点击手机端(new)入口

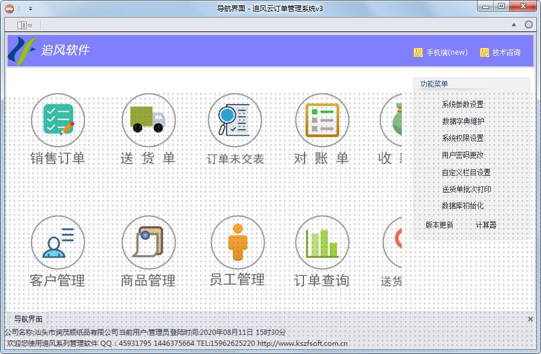click(x=445, y=52)
